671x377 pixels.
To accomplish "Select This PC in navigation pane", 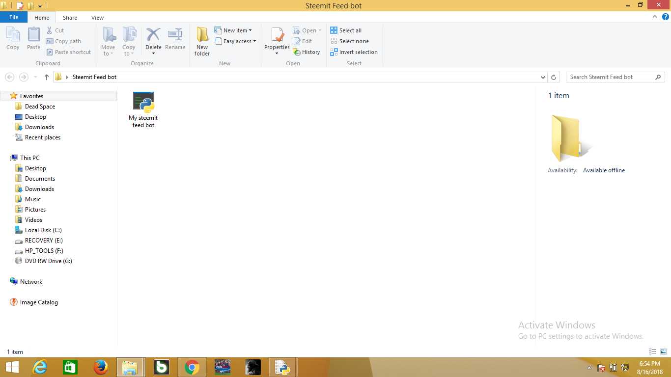I will [x=29, y=158].
